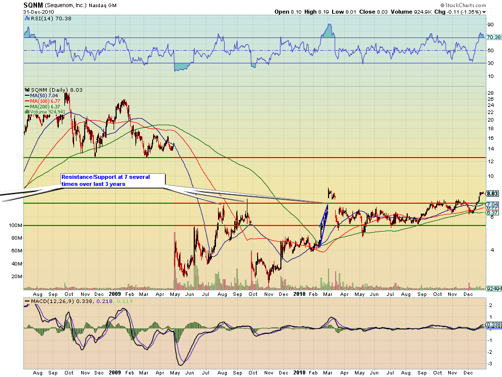Viewport: 502px width, 377px height.
Task: Click the MACD(12,26,9) 0.338 label
Action: 59,301
